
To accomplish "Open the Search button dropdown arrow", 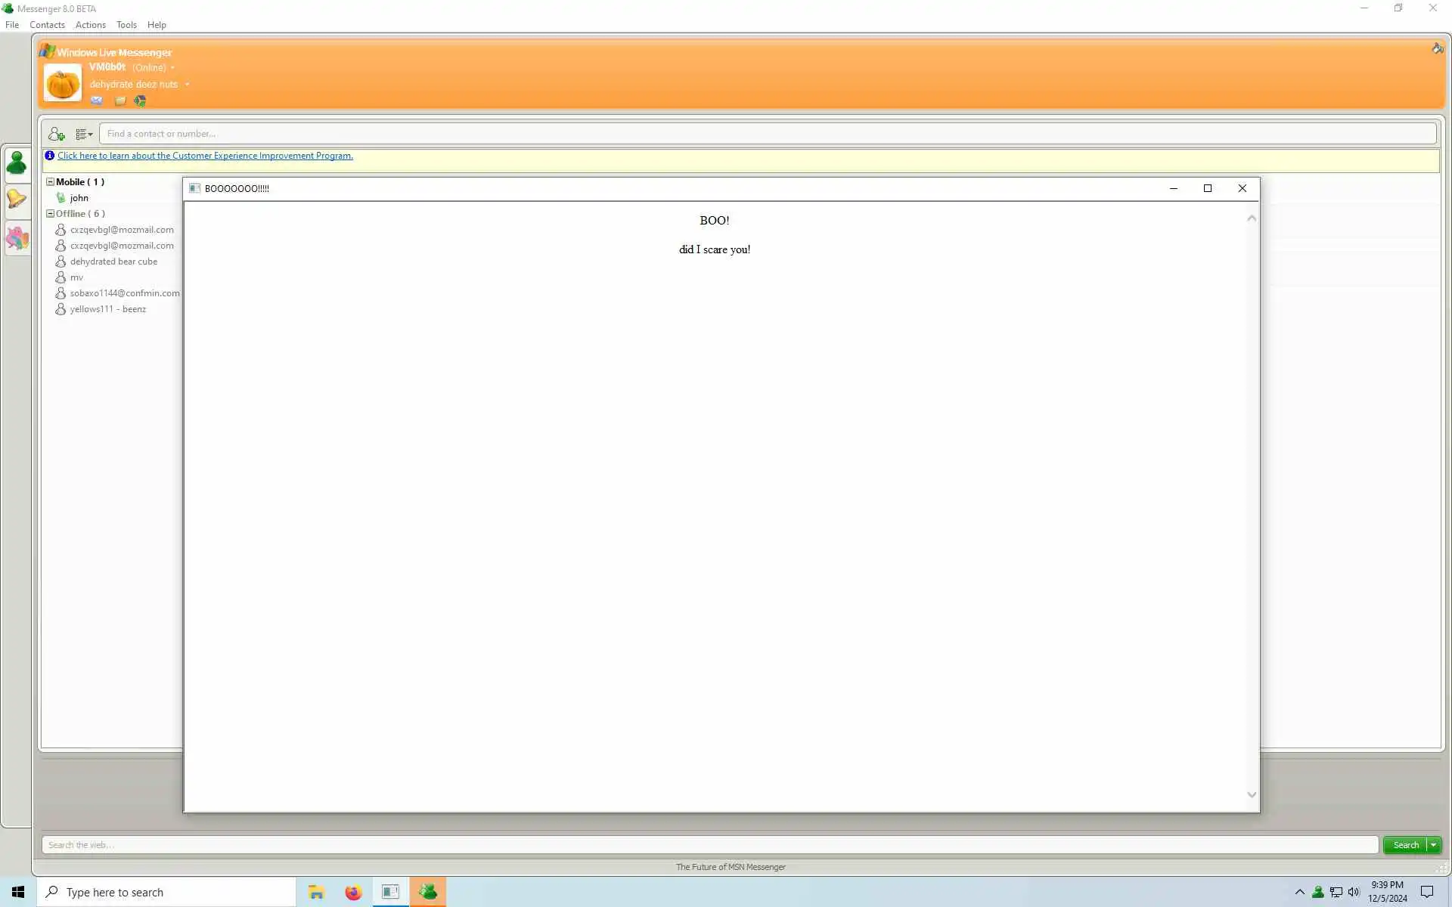I will pos(1433,845).
